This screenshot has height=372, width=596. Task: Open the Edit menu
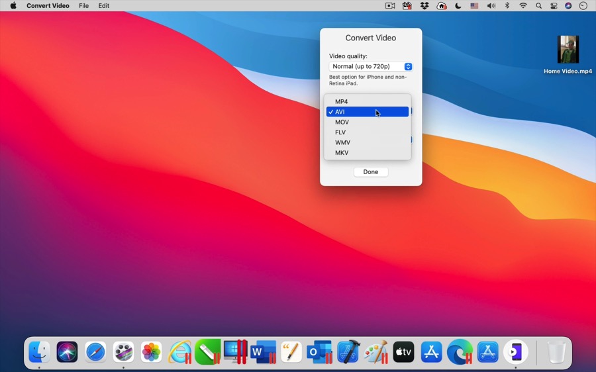[x=104, y=6]
